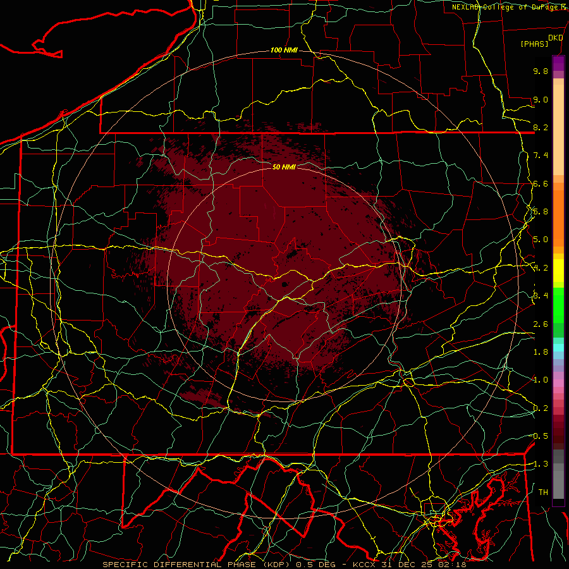
Task: Pick the orange segment of the color bar
Action: [558, 219]
